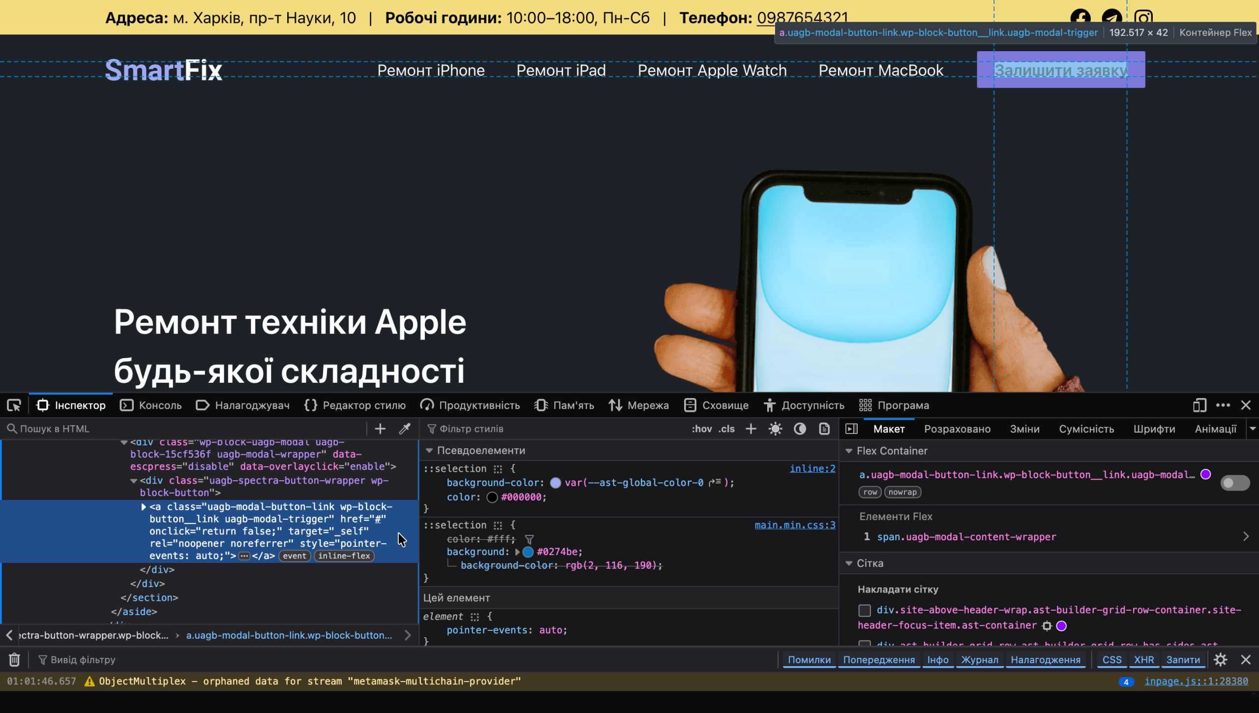Collapse the Сітка section

click(x=849, y=563)
